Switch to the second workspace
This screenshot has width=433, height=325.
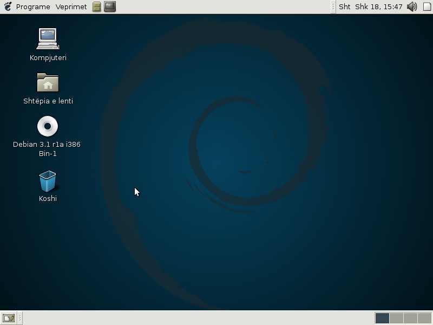396,318
